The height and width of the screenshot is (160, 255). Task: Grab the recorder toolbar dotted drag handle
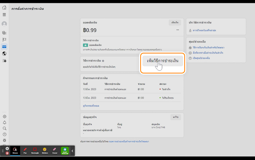click(3, 151)
